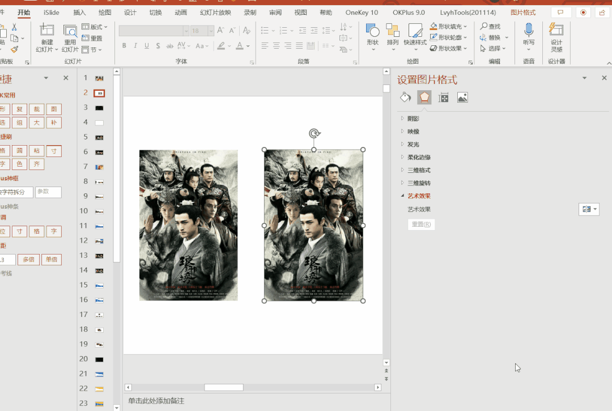
Task: Click the 多倍 button in left panel
Action: [x=28, y=259]
